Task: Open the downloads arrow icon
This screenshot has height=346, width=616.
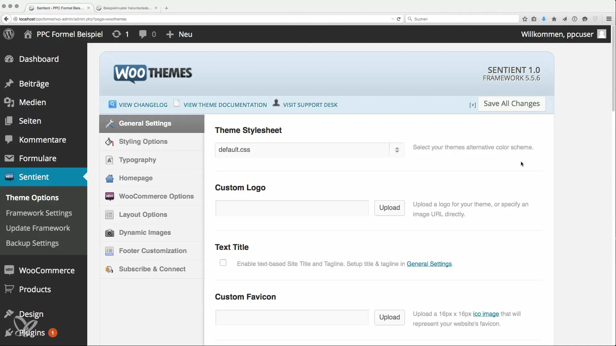Action: pos(544,19)
